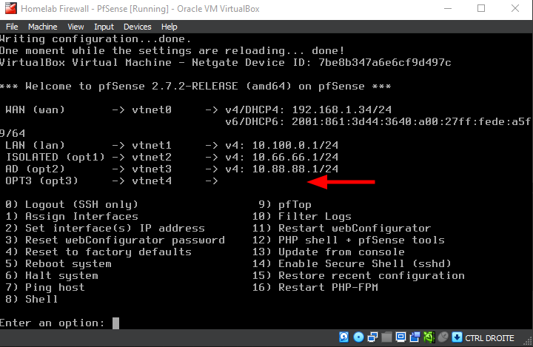Click the '10) Filter Logs' console line

pyautogui.click(x=302, y=216)
